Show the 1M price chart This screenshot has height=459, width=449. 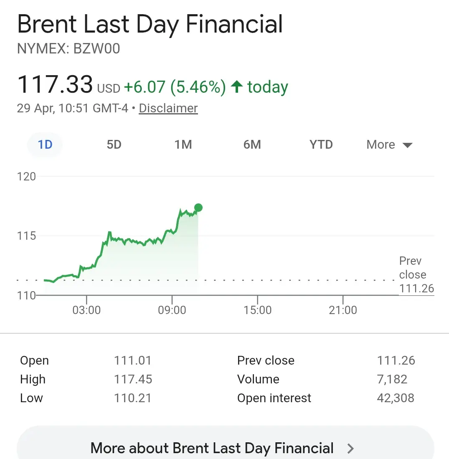(183, 145)
